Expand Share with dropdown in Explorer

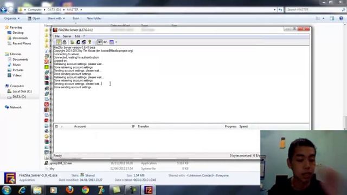coord(56,18)
